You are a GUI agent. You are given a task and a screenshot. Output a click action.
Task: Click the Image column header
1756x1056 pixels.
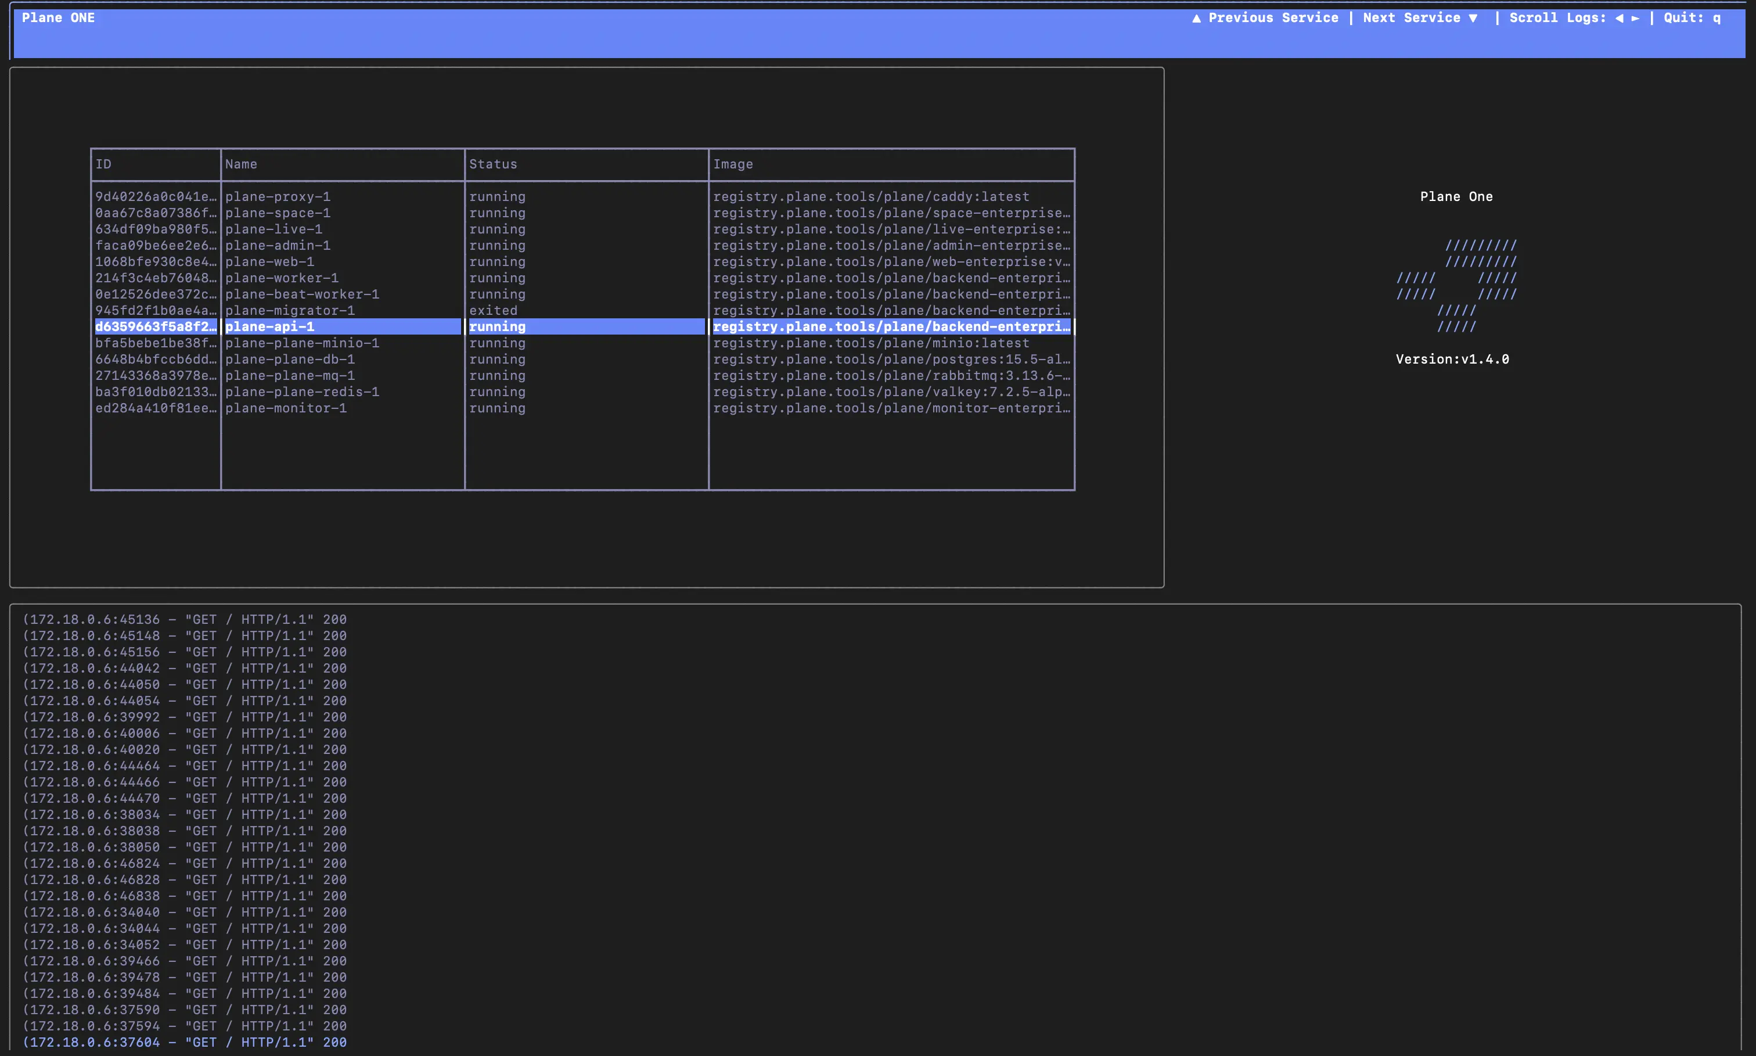(733, 164)
